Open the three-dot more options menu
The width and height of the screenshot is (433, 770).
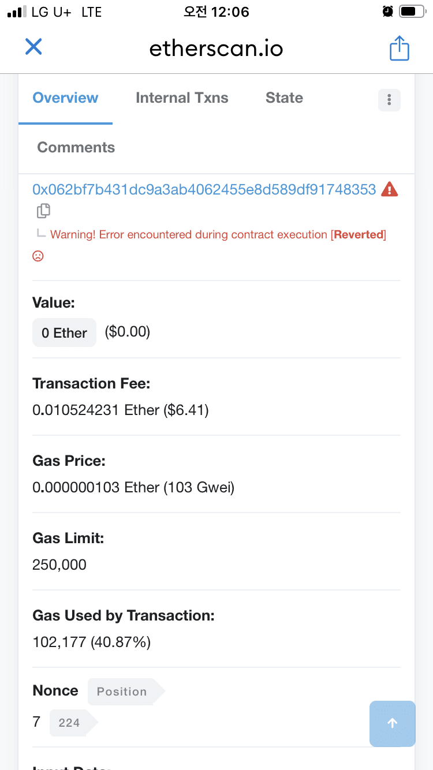pos(389,100)
